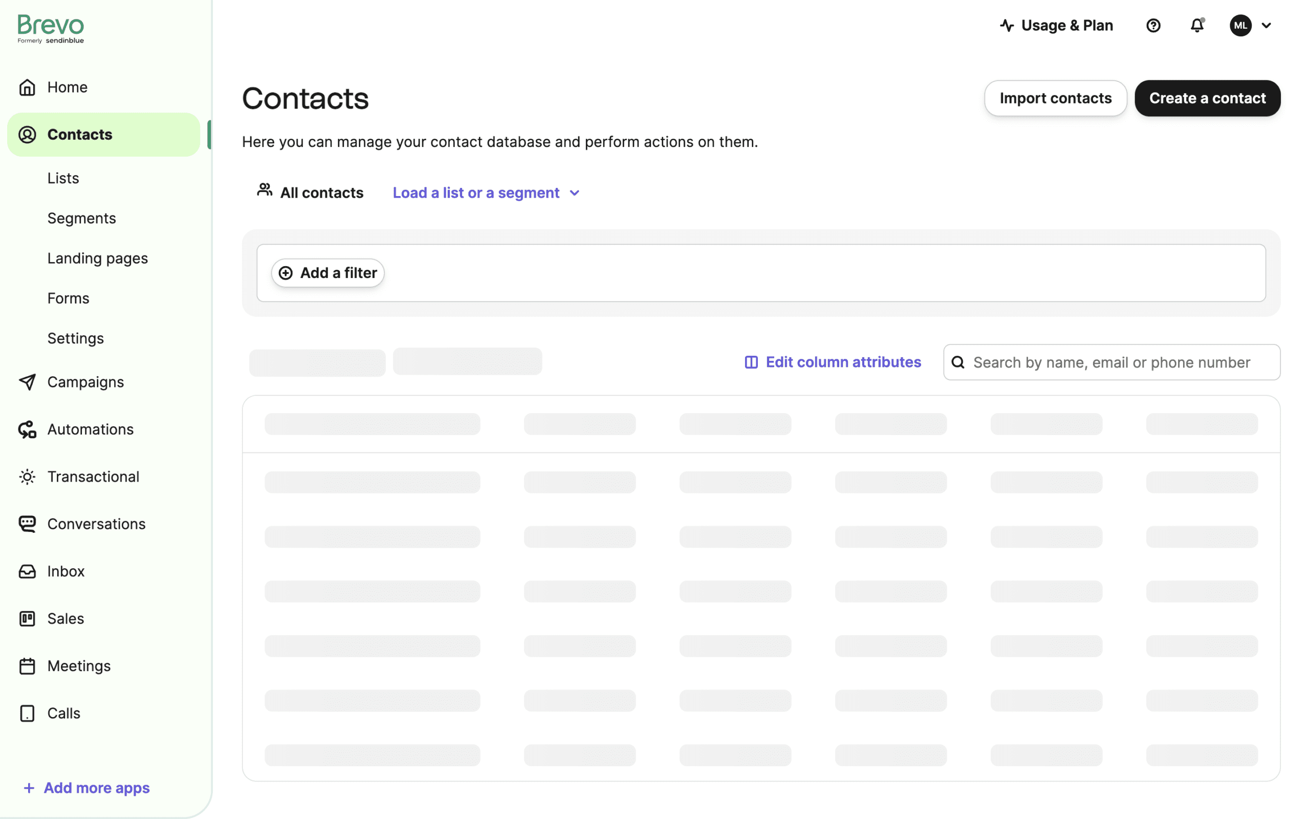Open Segments in the sidebar
The width and height of the screenshot is (1310, 819).
pyautogui.click(x=82, y=218)
